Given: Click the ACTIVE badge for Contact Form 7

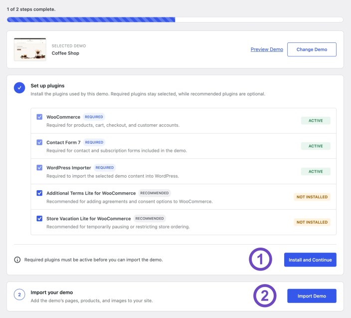Looking at the screenshot, I should 316,146.
